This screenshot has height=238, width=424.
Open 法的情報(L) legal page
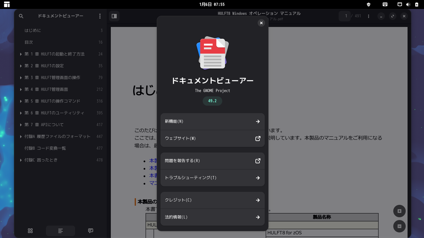tap(213, 217)
